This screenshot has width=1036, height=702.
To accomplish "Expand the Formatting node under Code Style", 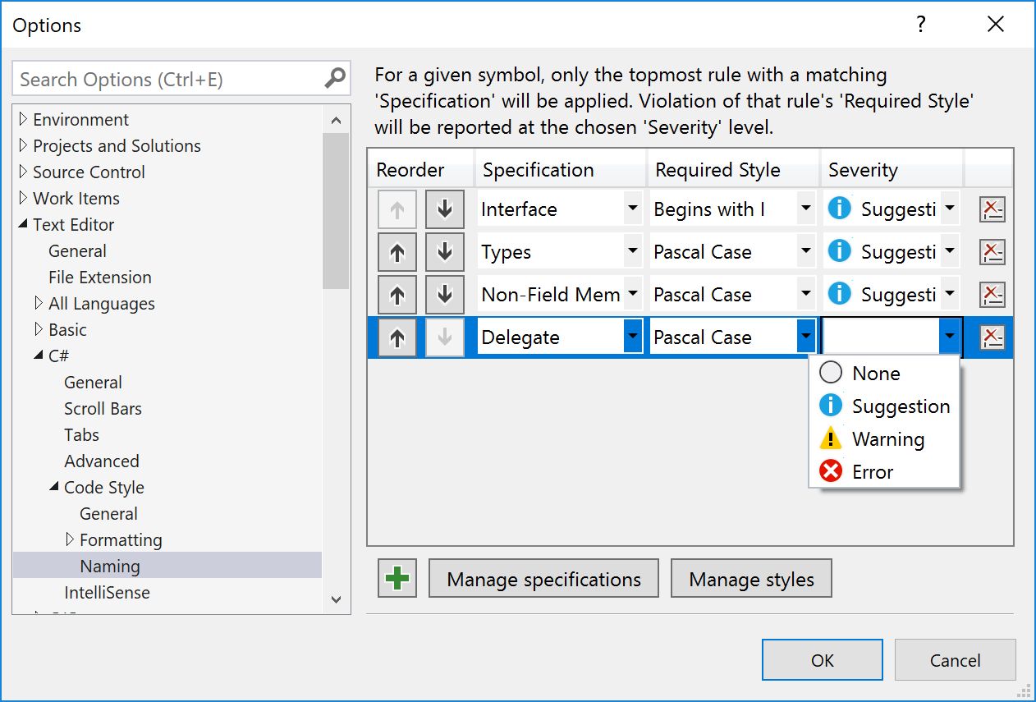I will (70, 540).
